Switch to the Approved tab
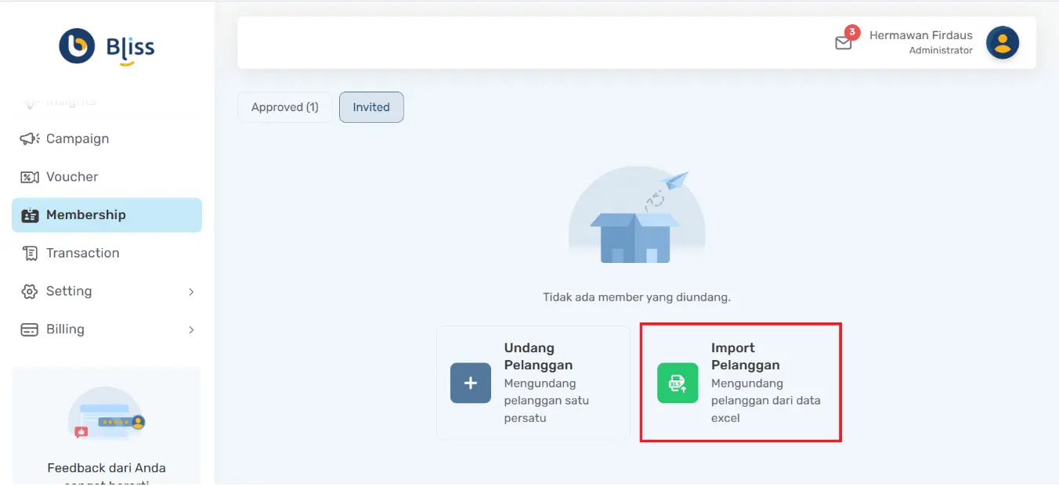 pos(284,106)
